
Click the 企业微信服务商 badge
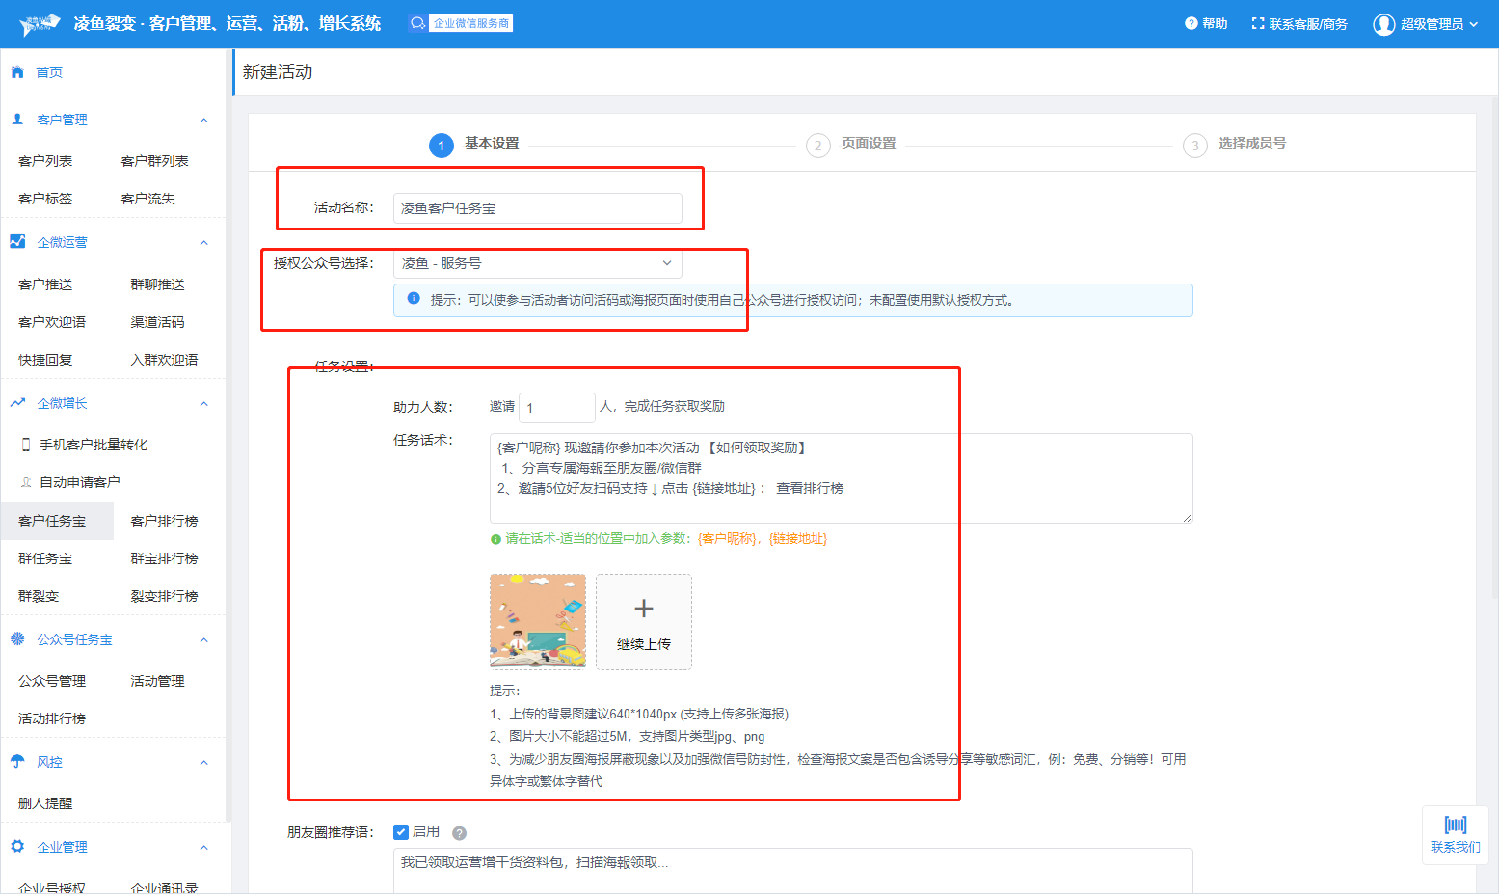[x=461, y=23]
